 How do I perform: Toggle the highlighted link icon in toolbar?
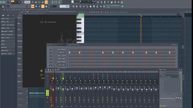tap(43, 6)
